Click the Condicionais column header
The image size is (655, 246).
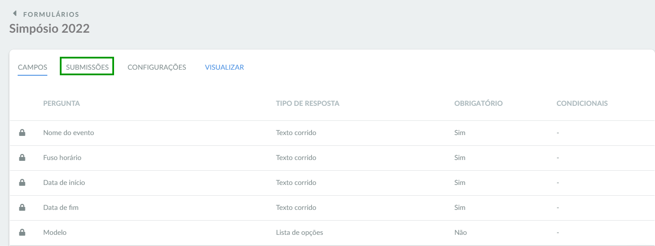(x=582, y=103)
